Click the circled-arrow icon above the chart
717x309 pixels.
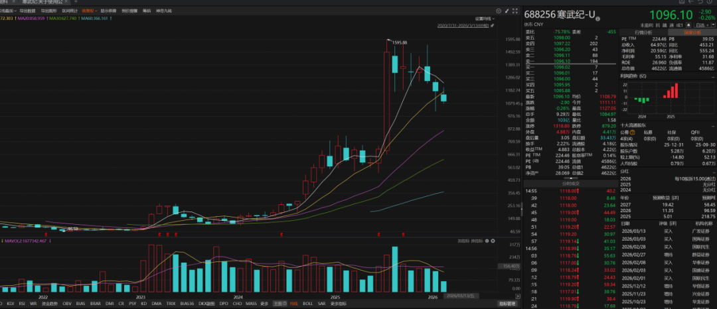click(x=499, y=11)
